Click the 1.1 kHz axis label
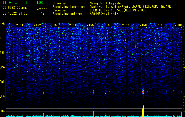 pos(3,38)
